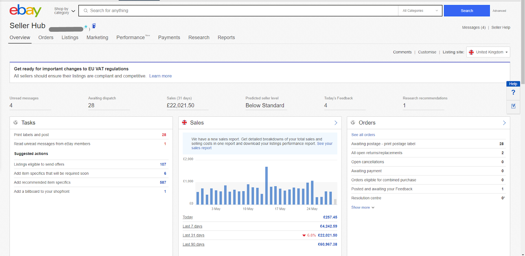Open Orders panel via chevron arrow
This screenshot has width=525, height=256.
(504, 123)
